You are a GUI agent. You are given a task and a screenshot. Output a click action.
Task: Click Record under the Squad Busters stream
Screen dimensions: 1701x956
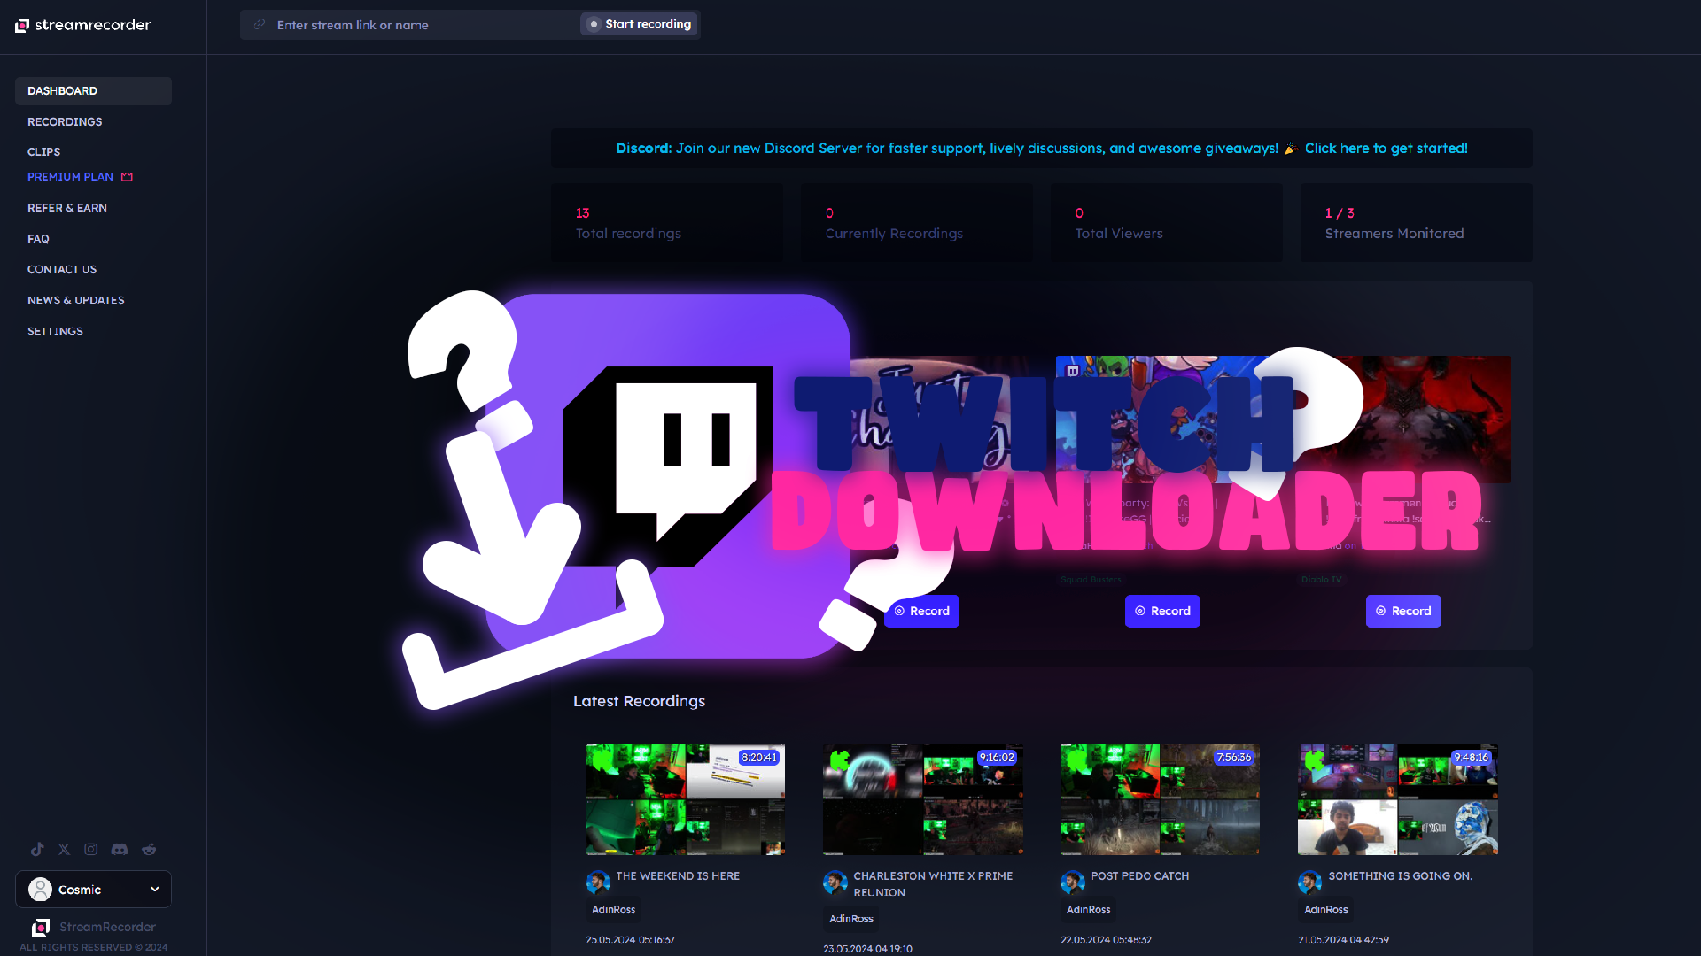[1162, 611]
